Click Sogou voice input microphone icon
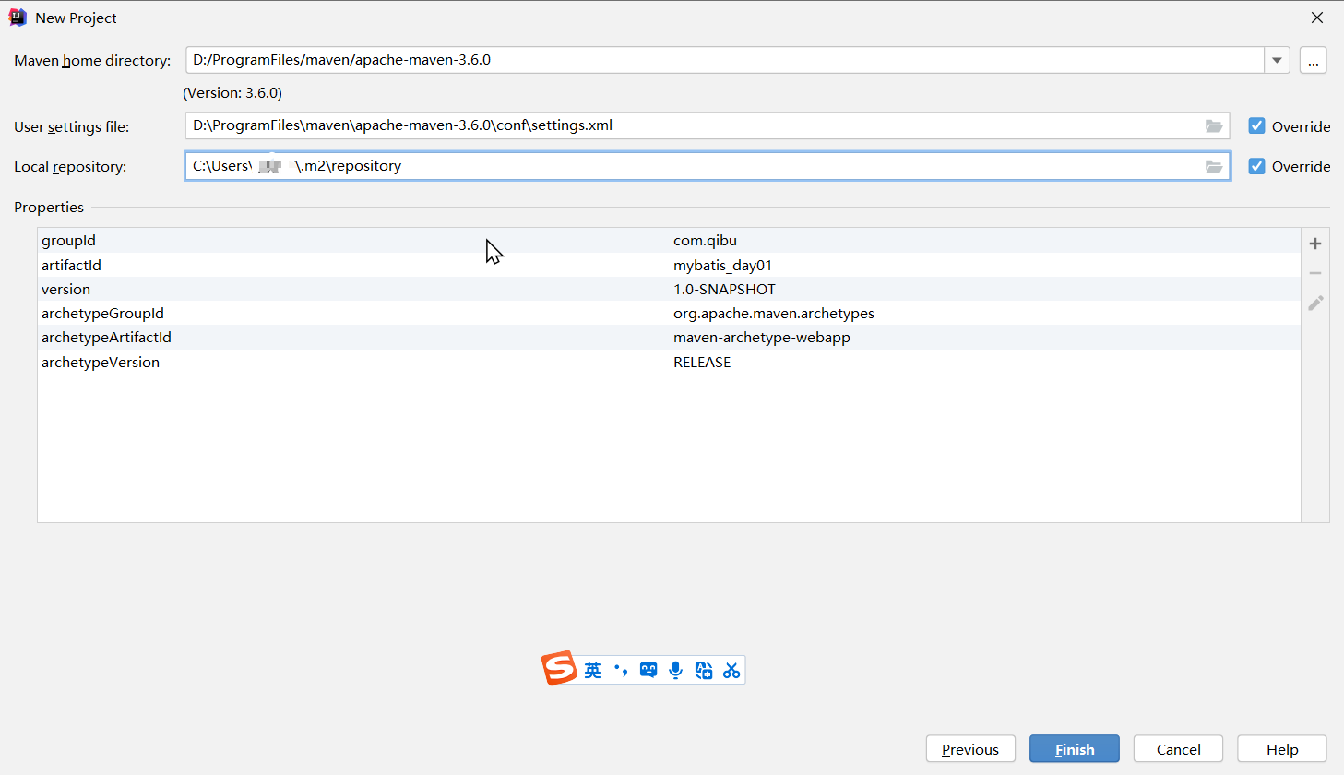1344x775 pixels. pos(676,670)
